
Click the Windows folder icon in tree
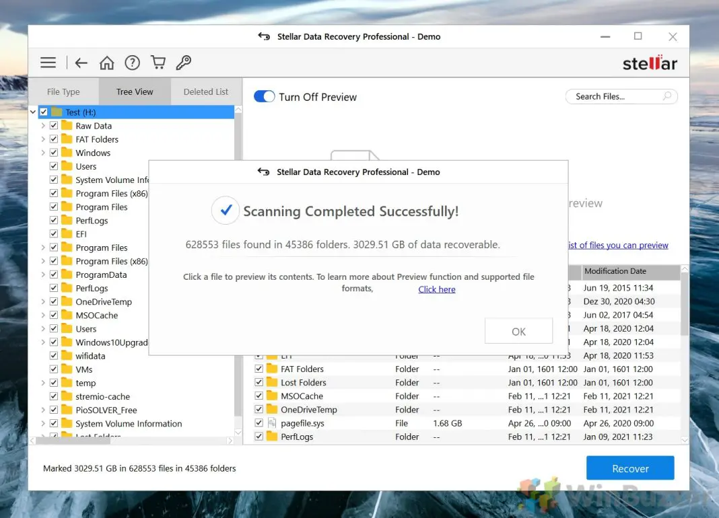(x=67, y=152)
